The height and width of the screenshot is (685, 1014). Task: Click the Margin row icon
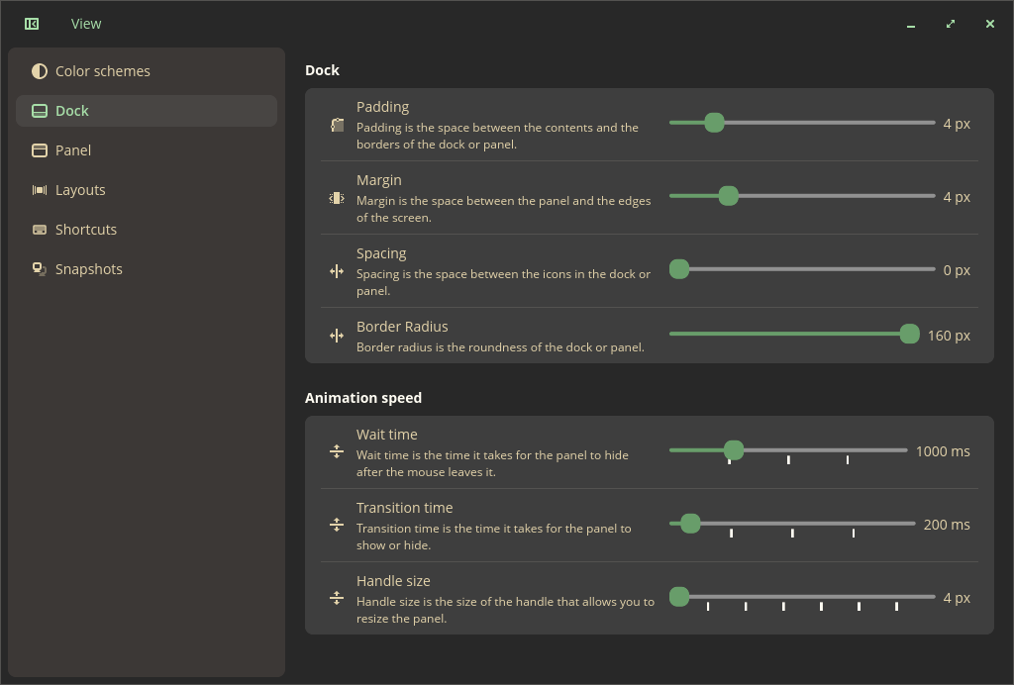tap(337, 198)
